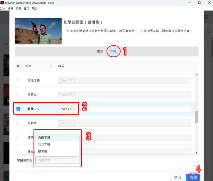Image resolution: width=213 pixels, height=181 pixels.
Task: Open the 窗口 menu
Action: click(26, 8)
